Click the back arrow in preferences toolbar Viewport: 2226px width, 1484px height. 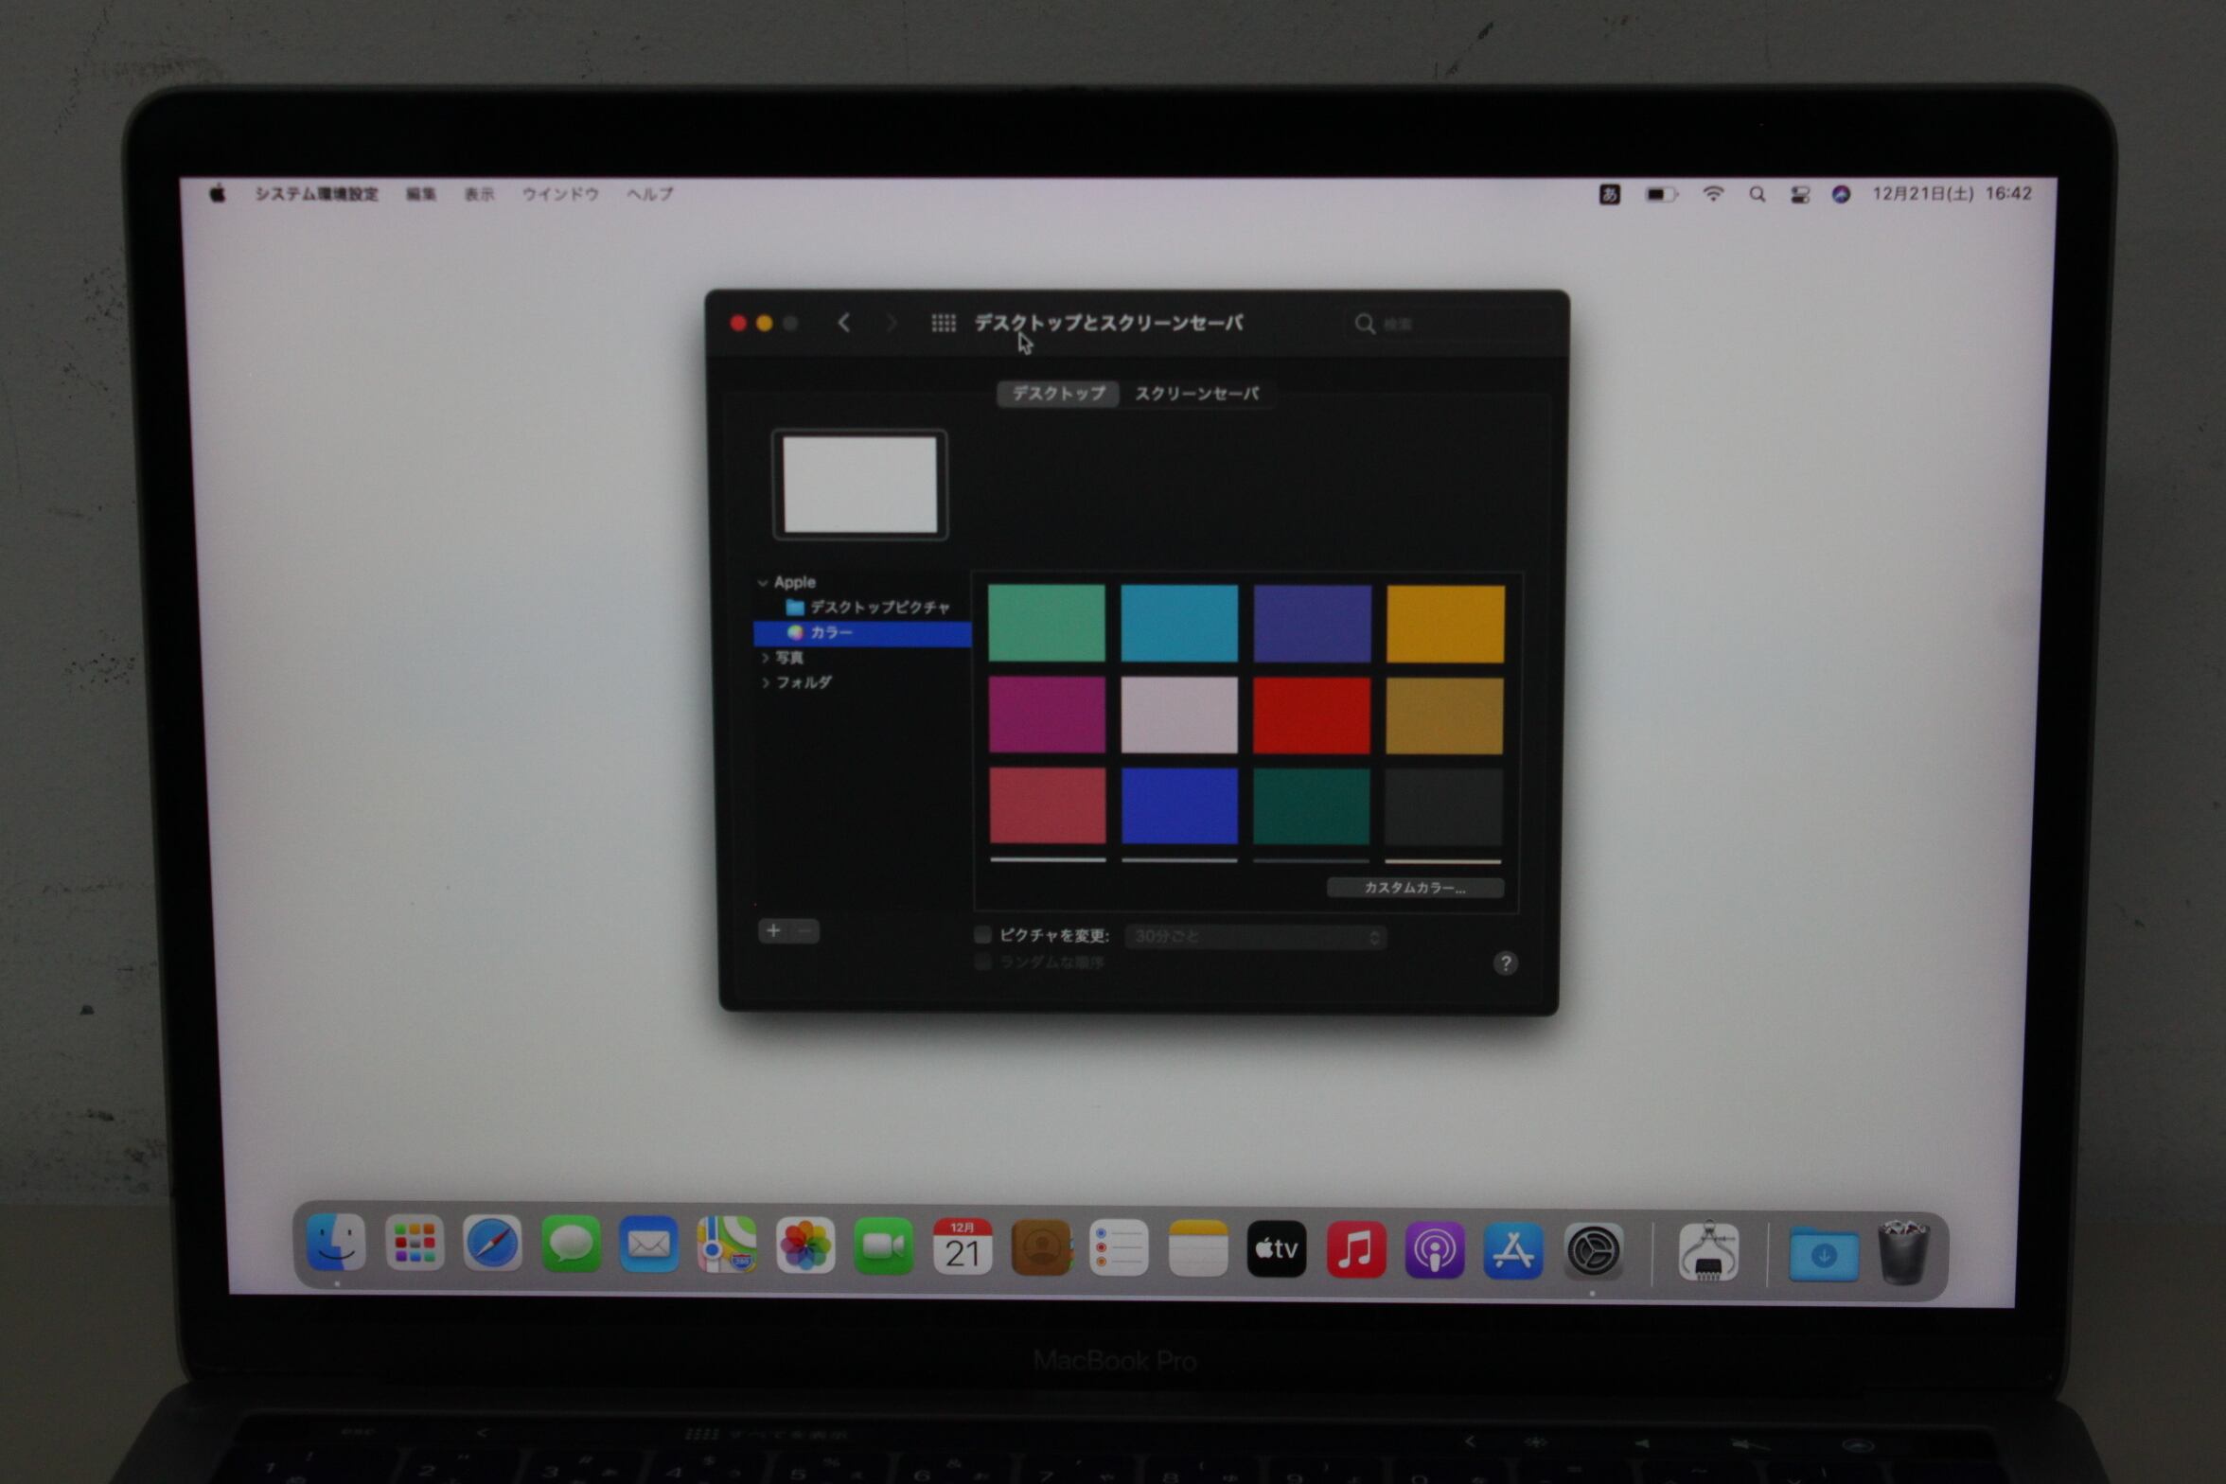click(x=843, y=324)
